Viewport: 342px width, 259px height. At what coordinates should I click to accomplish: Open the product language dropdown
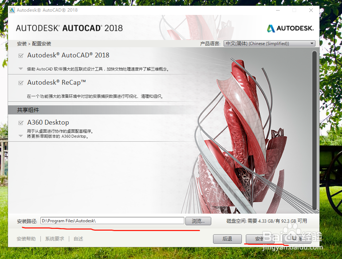click(270, 44)
